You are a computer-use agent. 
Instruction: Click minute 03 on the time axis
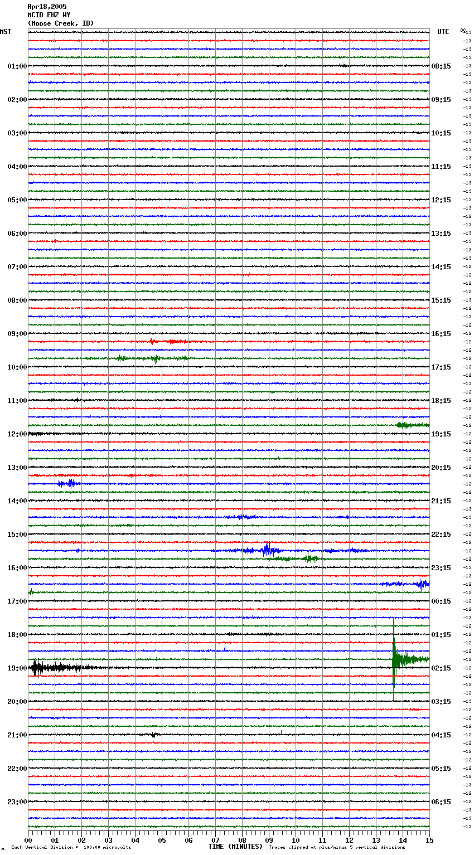[109, 840]
